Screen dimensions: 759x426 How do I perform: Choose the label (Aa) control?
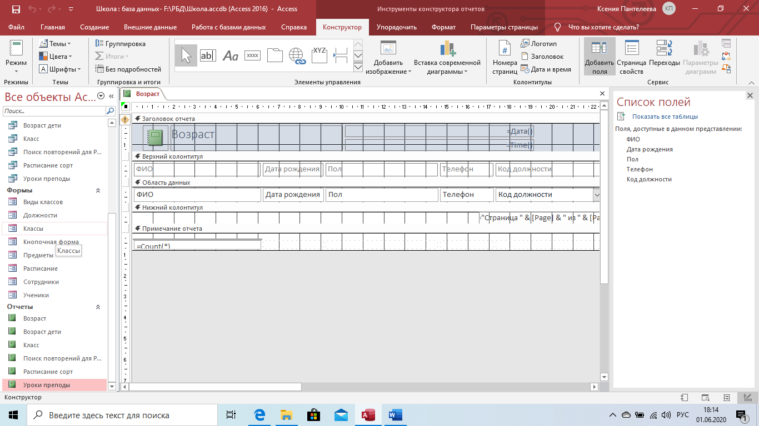point(230,55)
